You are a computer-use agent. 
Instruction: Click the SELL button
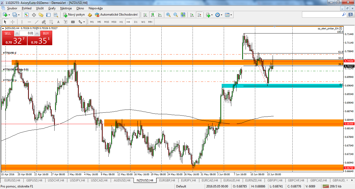8,33
